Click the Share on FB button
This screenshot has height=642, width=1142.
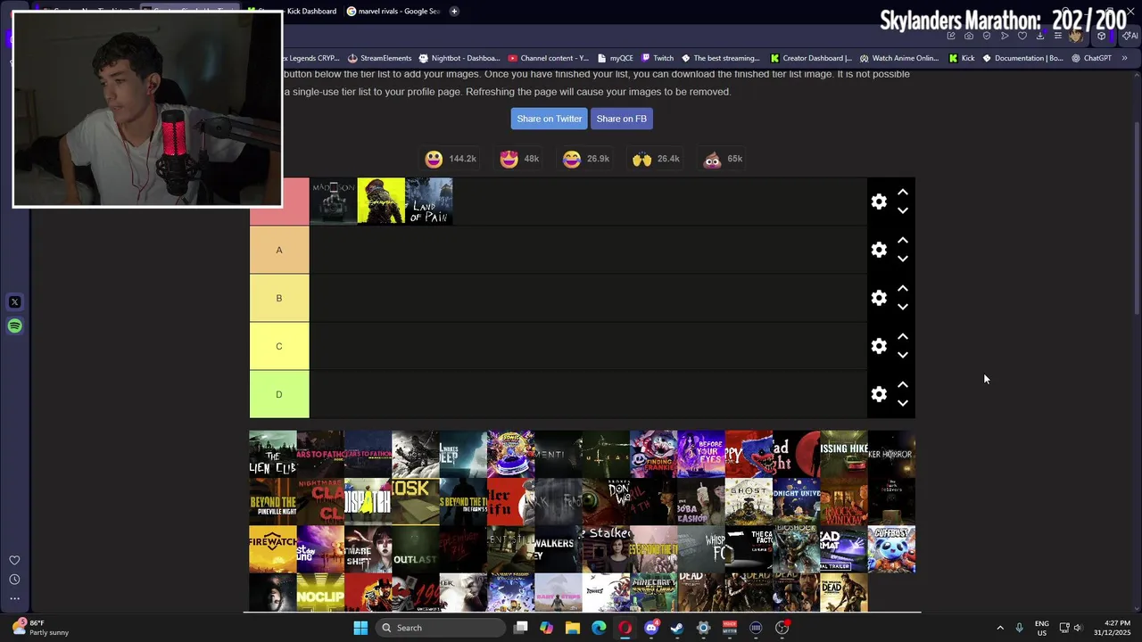pyautogui.click(x=621, y=119)
